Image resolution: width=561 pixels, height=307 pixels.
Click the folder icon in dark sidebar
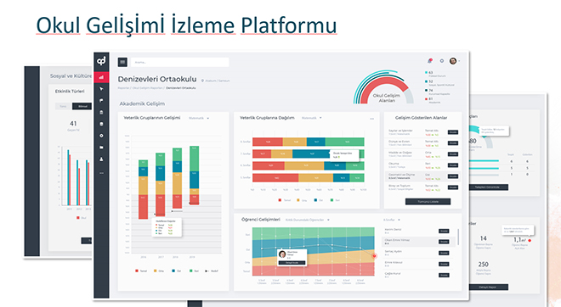pyautogui.click(x=101, y=148)
